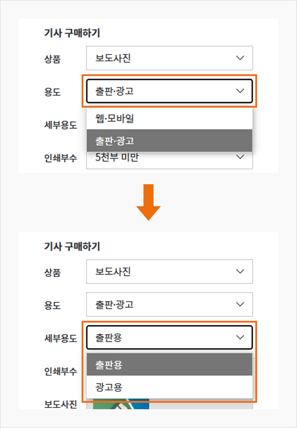Click the chevron on the upper panel's 상품 dropdown

click(x=240, y=58)
